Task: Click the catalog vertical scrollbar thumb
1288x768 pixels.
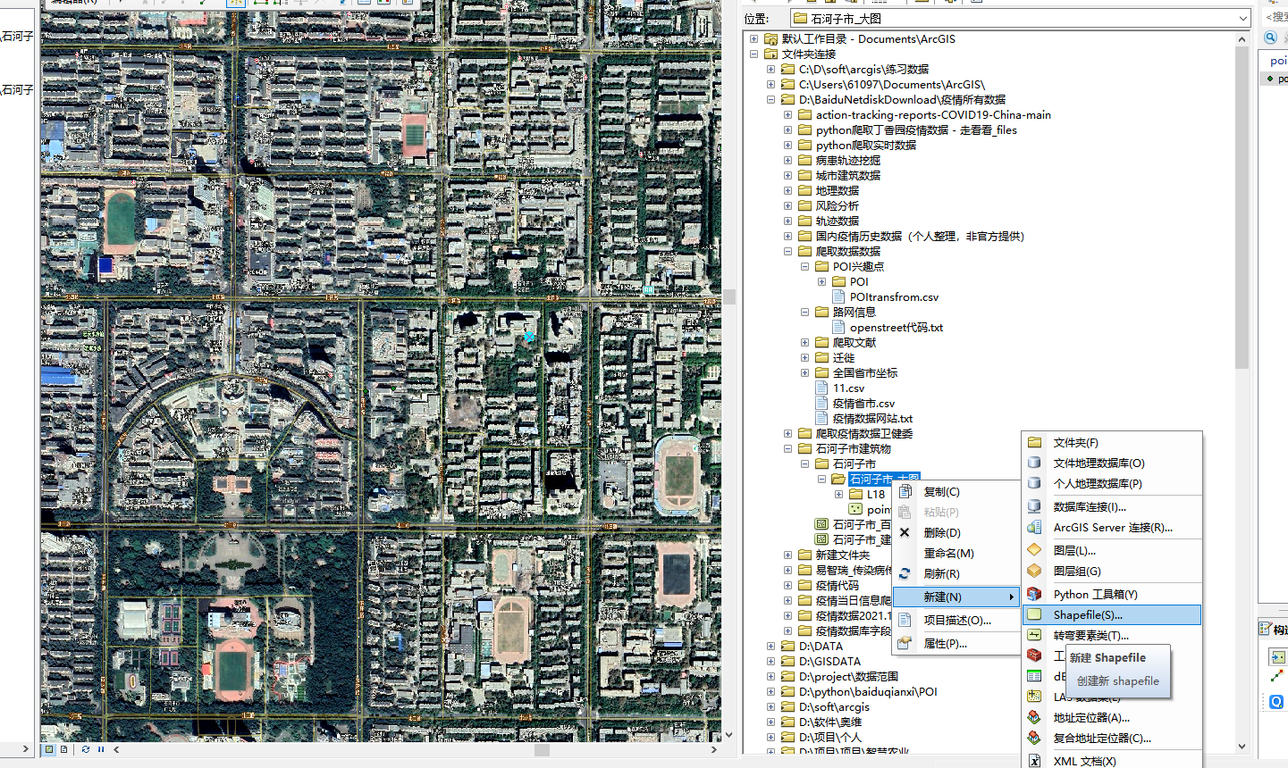Action: [1242, 207]
